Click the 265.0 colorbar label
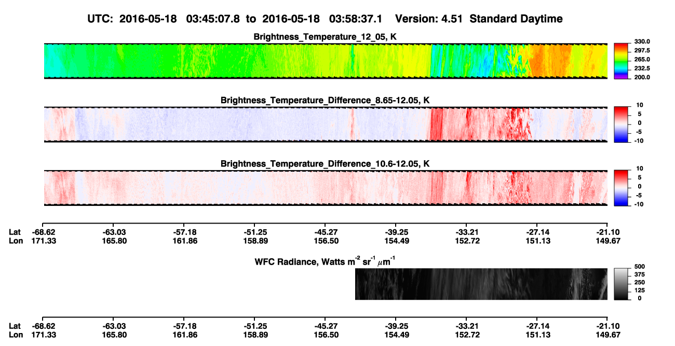This screenshot has height=346, width=675. tap(642, 59)
